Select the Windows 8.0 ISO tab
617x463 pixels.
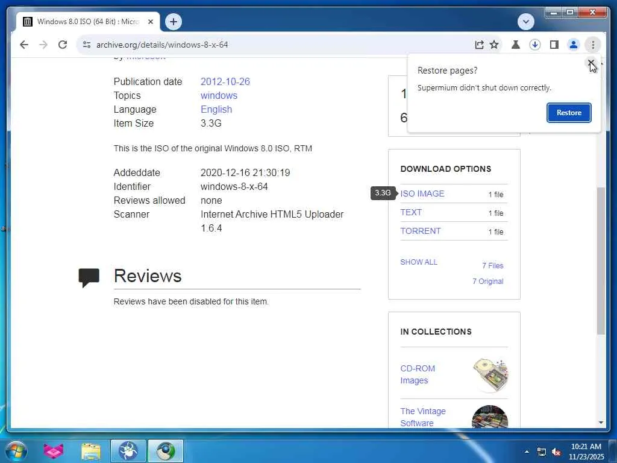[88, 22]
